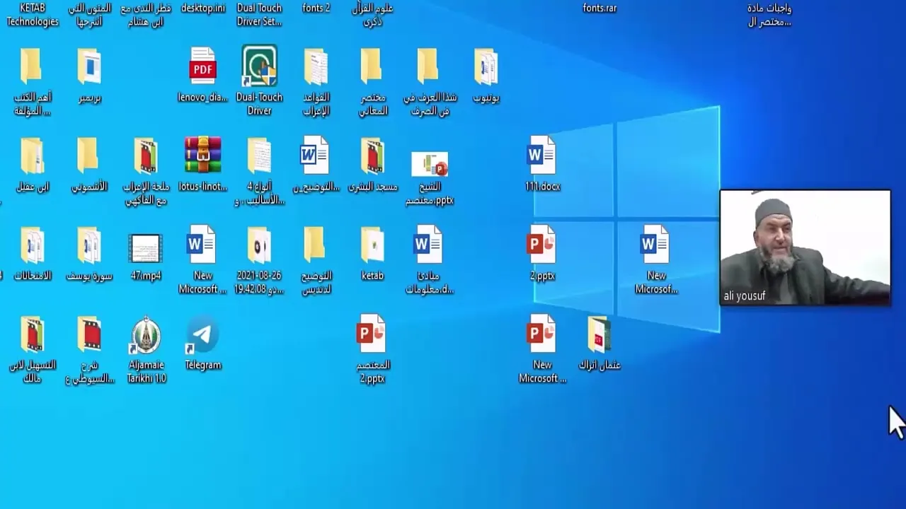
Task: Open the Telegram shortcut icon
Action: pyautogui.click(x=202, y=335)
